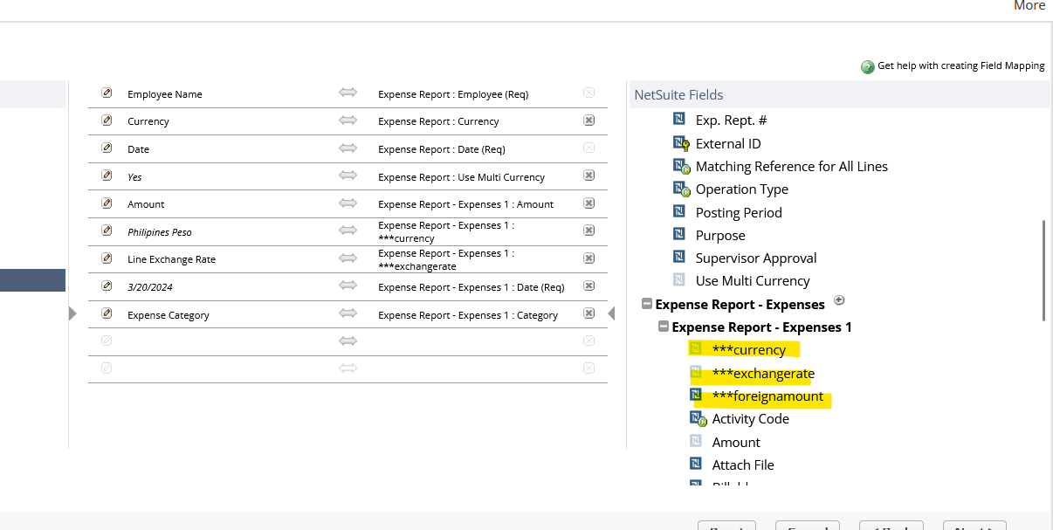Remove the Expenses 1 : Category mapping
Image resolution: width=1053 pixels, height=530 pixels.
(x=588, y=314)
